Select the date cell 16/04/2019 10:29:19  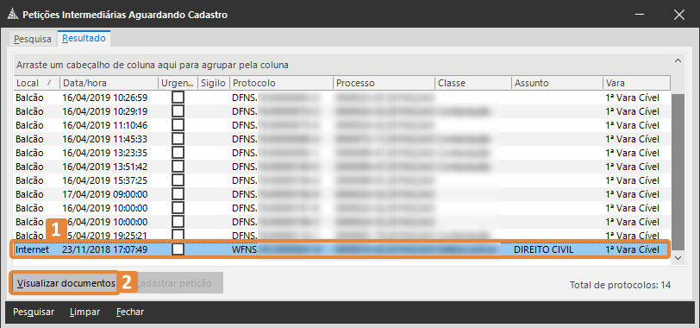click(105, 111)
